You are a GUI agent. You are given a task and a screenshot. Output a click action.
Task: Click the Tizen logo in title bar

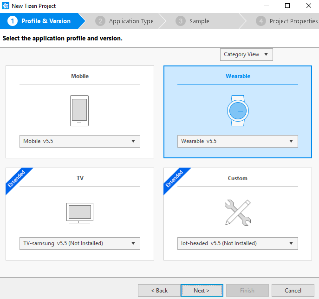6,6
